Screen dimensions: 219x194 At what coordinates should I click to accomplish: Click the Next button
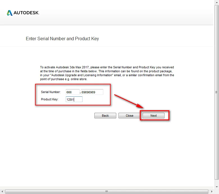[153, 116]
